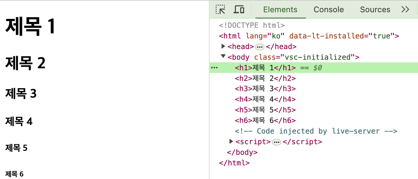418x179 pixels.
Task: Open actions menu dots beside h1 row
Action: 214,68
